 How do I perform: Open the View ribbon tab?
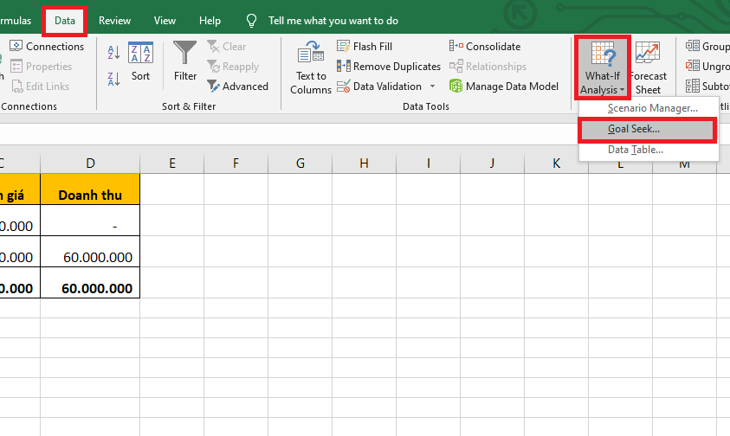[165, 20]
